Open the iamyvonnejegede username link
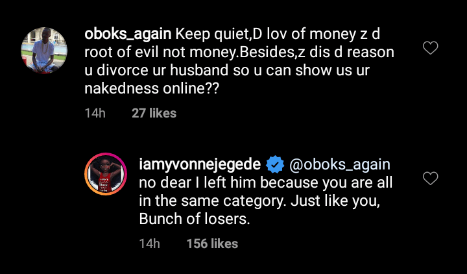 coord(202,163)
